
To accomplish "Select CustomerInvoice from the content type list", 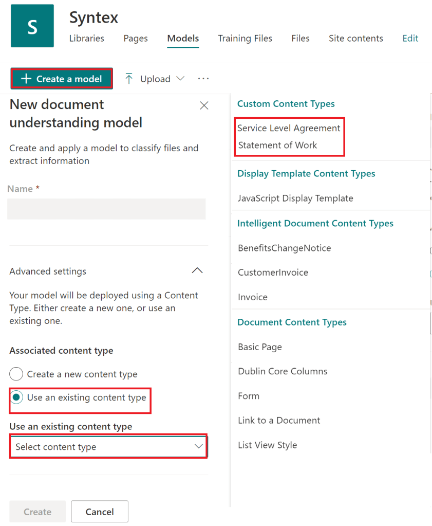I will tap(273, 273).
